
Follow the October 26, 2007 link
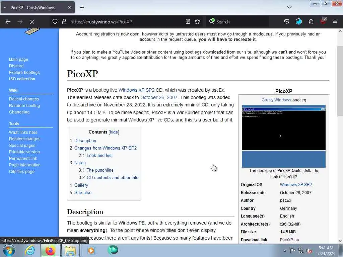coord(159,97)
